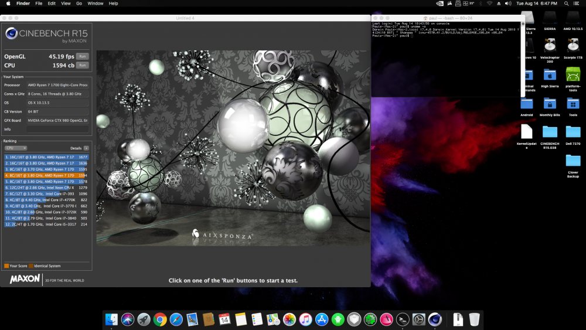Switch to Cinebench via Dock icon
This screenshot has width=586, height=330.
pyautogui.click(x=435, y=319)
